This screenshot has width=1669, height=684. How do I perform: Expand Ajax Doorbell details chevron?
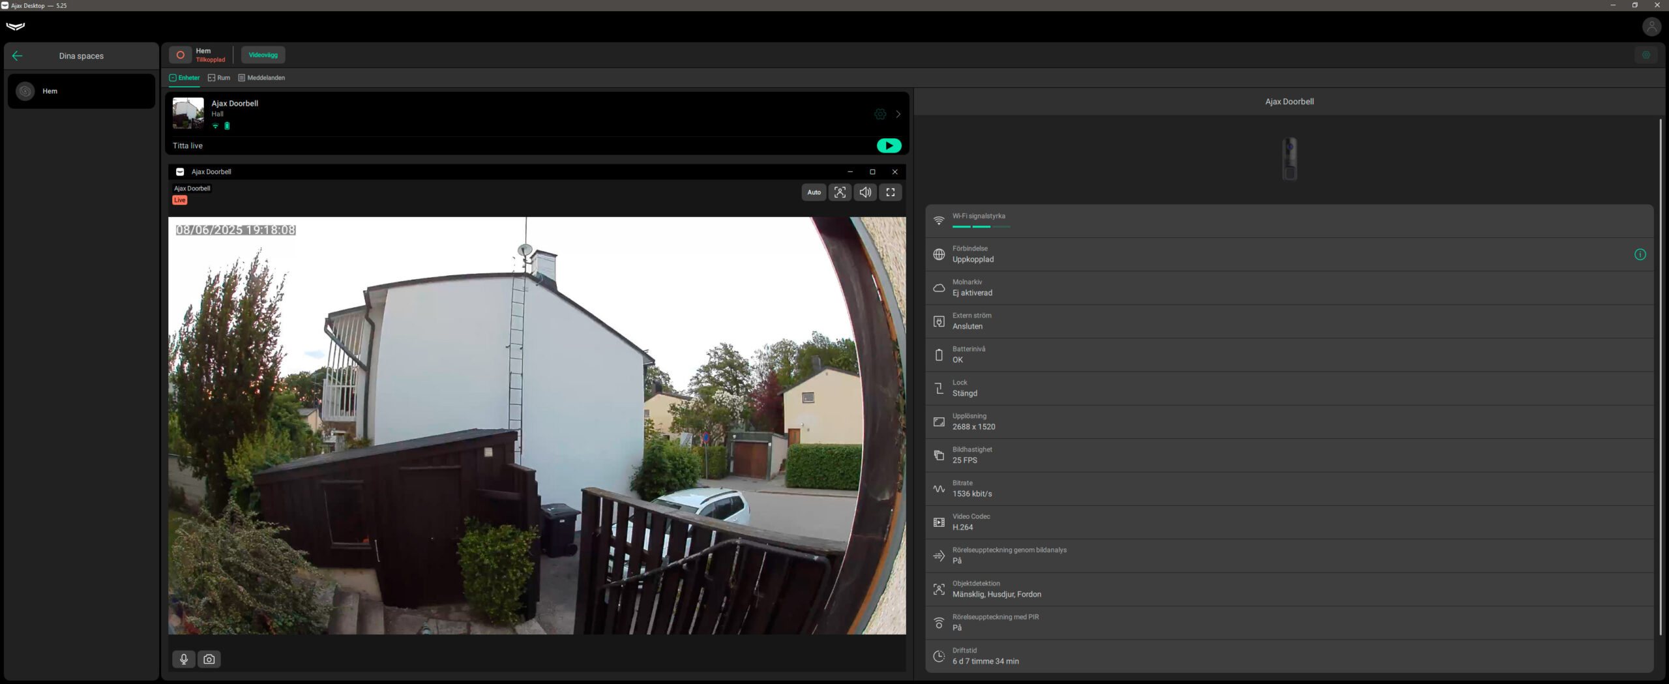[x=898, y=114]
